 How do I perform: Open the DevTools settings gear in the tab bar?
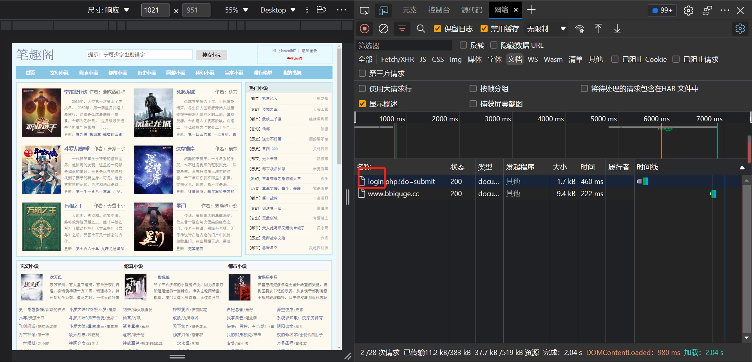[x=689, y=11]
